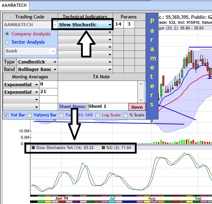The image size is (212, 204).
Task: Switch to the AAMRATECH tab
Action: [x=14, y=5]
